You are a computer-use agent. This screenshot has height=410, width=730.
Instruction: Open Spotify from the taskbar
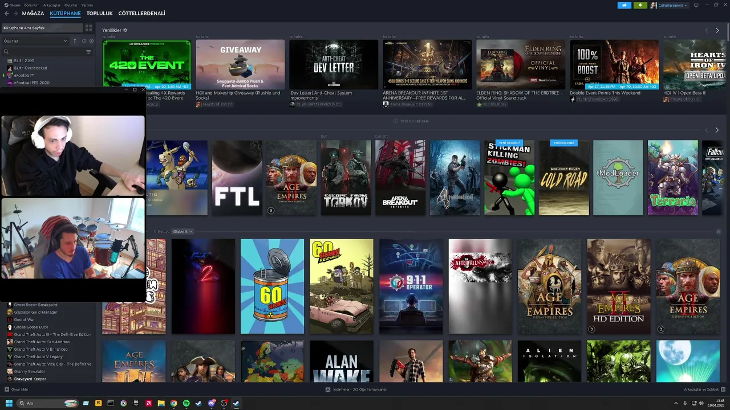click(186, 403)
